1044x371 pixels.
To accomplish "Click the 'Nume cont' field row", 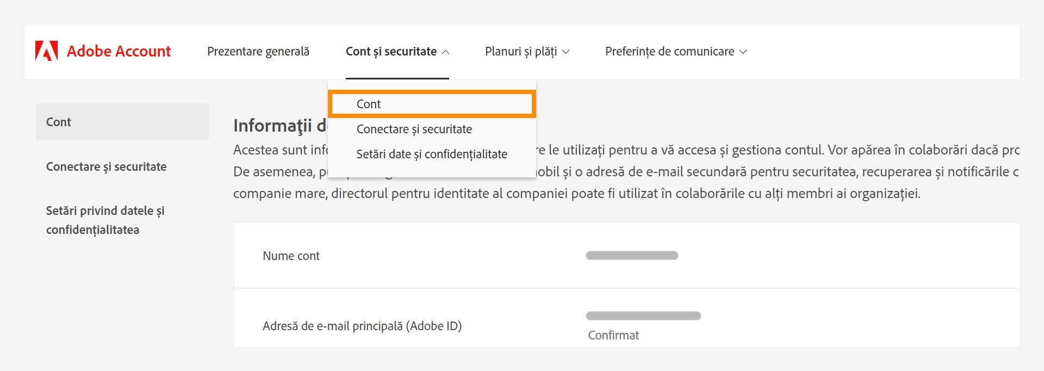I will [291, 256].
